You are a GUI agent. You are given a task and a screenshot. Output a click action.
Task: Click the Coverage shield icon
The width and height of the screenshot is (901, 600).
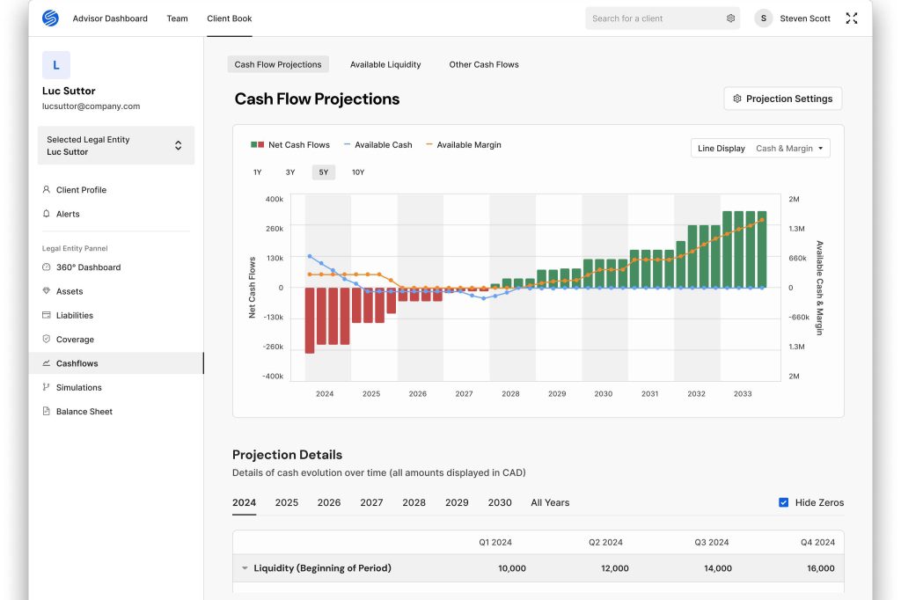47,339
